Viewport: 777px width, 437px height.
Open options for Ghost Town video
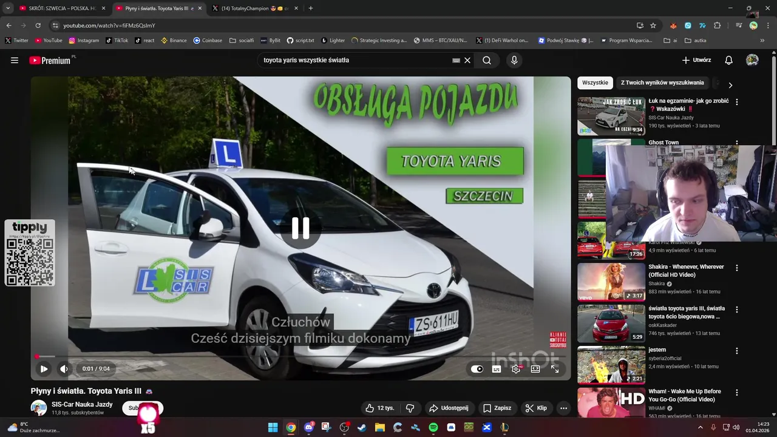737,143
